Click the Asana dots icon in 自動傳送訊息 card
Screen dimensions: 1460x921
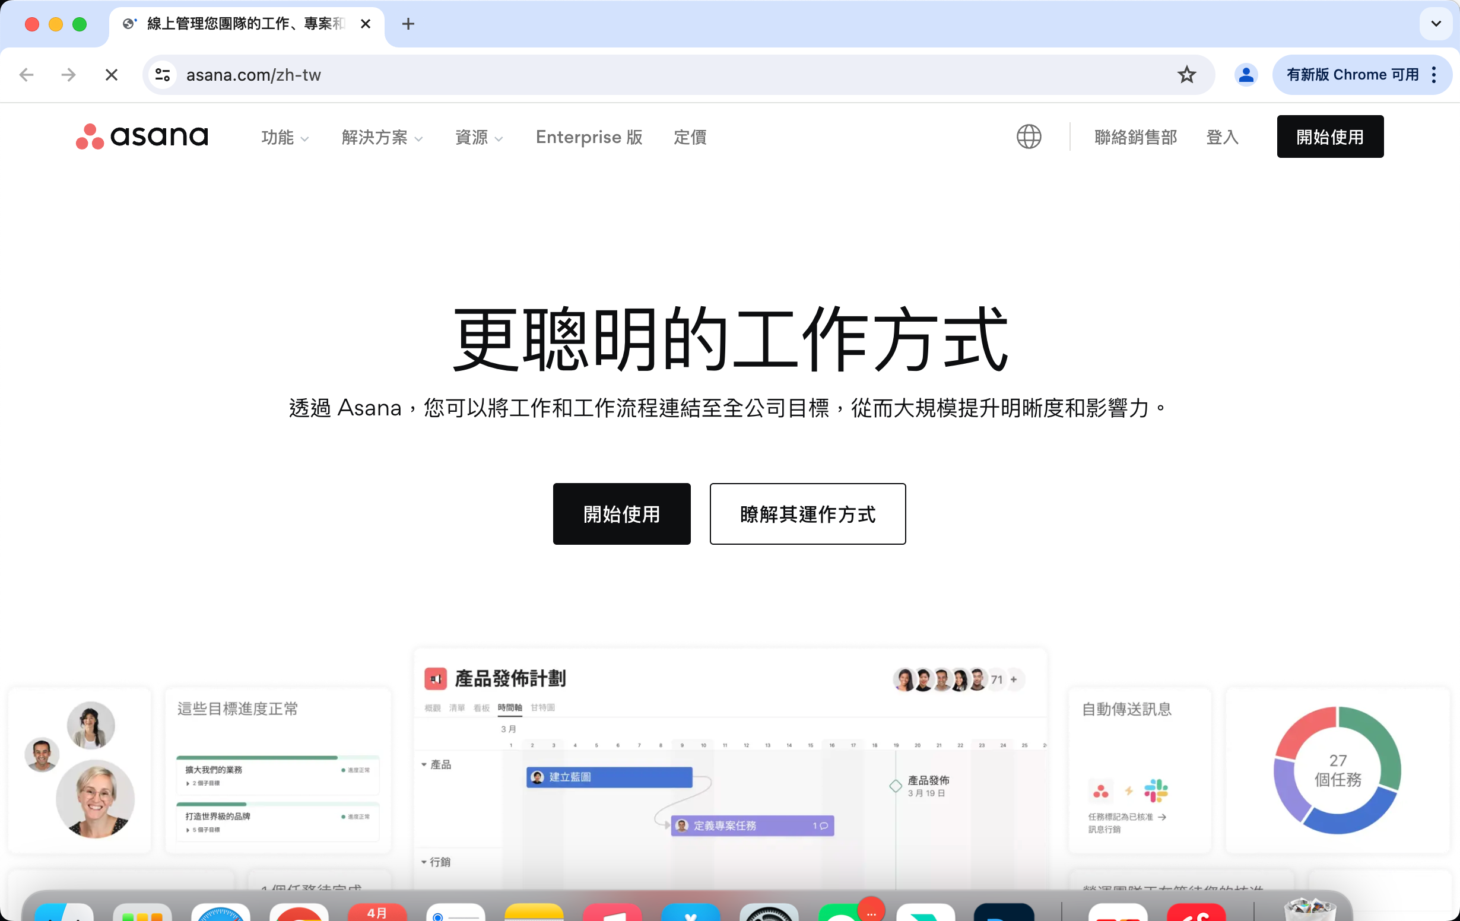pyautogui.click(x=1101, y=790)
